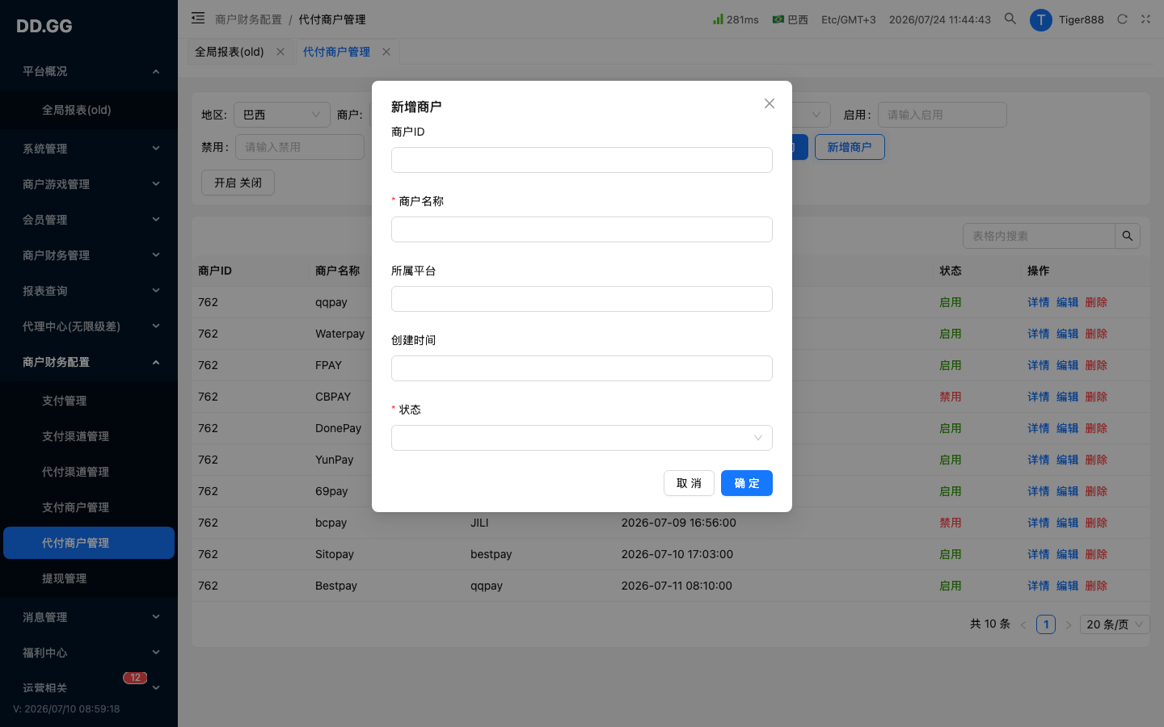This screenshot has width=1164, height=727.
Task: Click 编辑 link for CBPAY row
Action: [1068, 397]
